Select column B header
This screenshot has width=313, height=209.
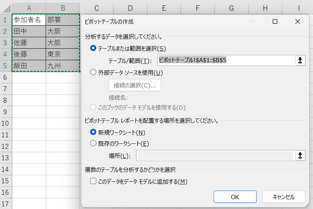pyautogui.click(x=63, y=8)
